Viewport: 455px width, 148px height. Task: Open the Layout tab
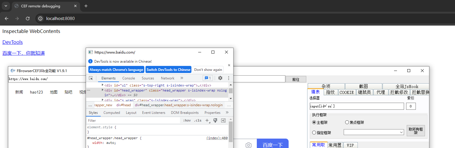pyautogui.click(x=131, y=113)
